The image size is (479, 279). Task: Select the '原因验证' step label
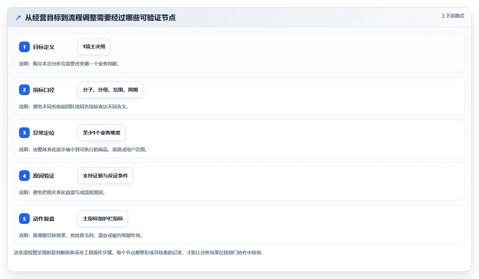(44, 176)
